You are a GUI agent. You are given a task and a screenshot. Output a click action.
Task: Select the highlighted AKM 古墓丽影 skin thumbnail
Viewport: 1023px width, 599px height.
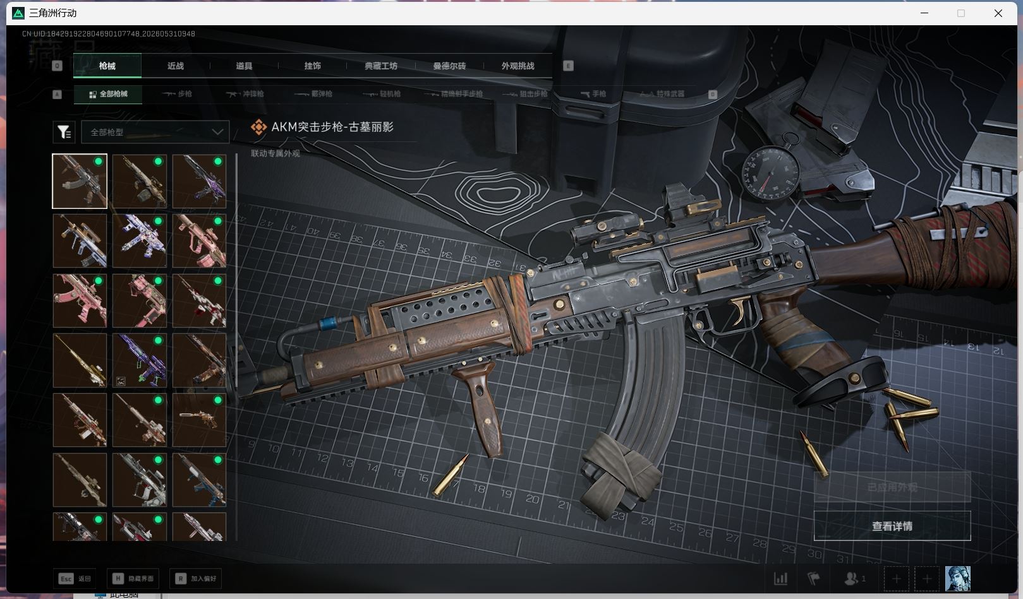coord(80,181)
